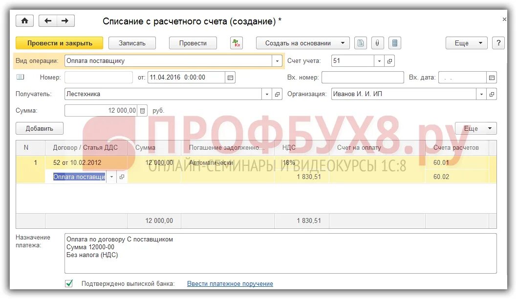Viewport: 517px width, 299px height.
Task: Open Счет учета 51 details icon
Action: 389,61
